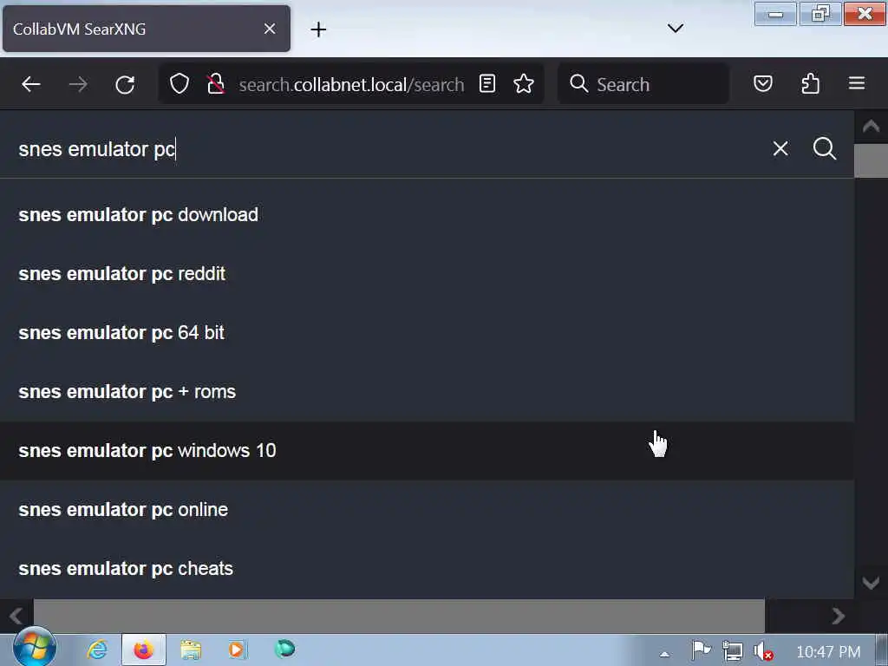Choose suggestion 'snes emulator pc + roms'
The height and width of the screenshot is (666, 888).
pyautogui.click(x=427, y=391)
